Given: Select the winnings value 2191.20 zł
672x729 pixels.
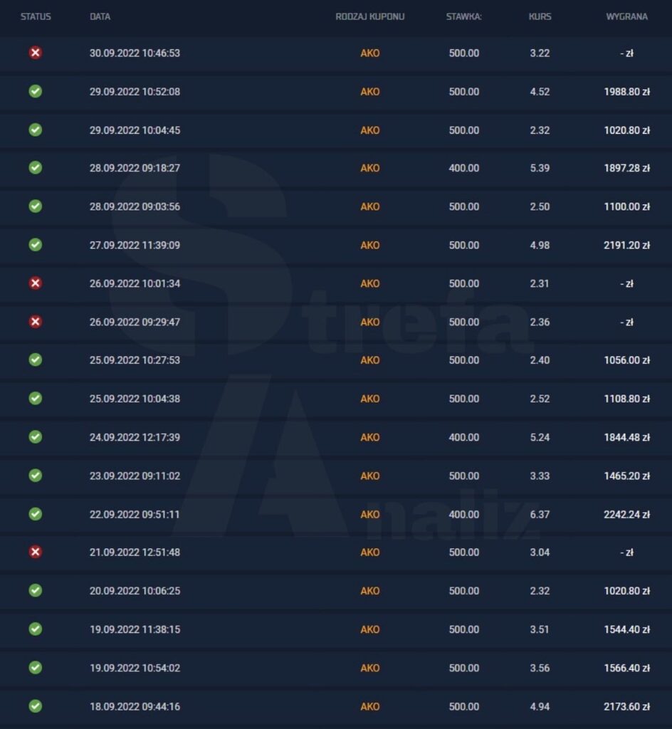Looking at the screenshot, I should [x=626, y=245].
